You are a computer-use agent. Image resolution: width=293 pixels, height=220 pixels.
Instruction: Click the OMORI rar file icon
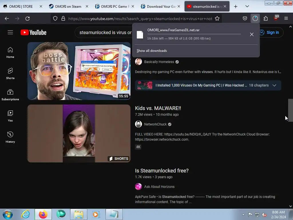click(x=140, y=35)
